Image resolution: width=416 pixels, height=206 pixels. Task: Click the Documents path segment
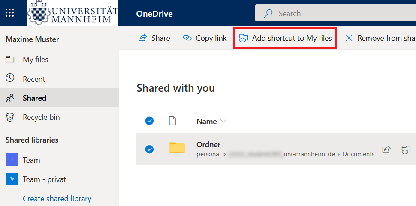[x=359, y=154]
